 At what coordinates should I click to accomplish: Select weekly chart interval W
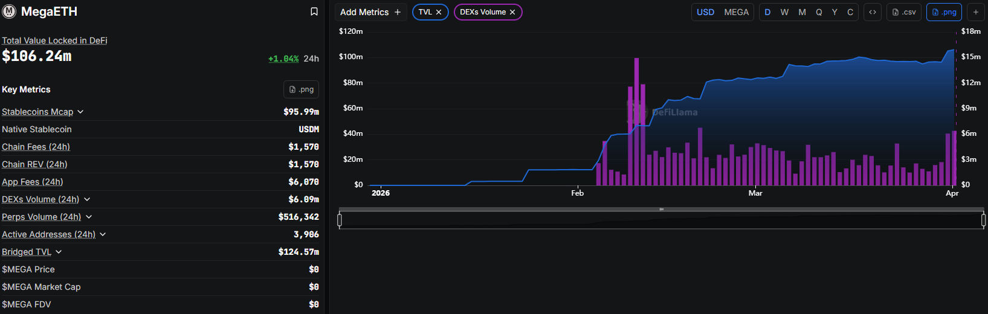(x=784, y=12)
